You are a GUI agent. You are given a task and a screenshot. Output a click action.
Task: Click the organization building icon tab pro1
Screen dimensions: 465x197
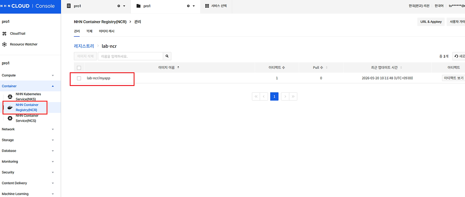point(69,6)
